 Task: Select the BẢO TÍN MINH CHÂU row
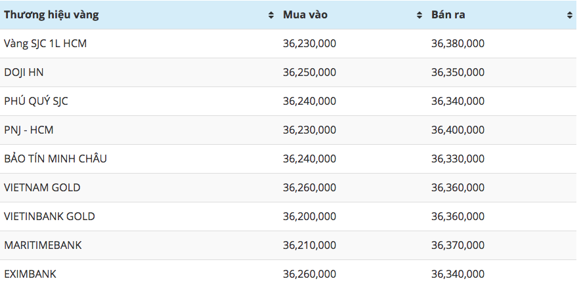click(288, 159)
